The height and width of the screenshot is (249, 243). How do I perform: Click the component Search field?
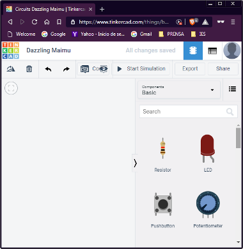(x=189, y=112)
